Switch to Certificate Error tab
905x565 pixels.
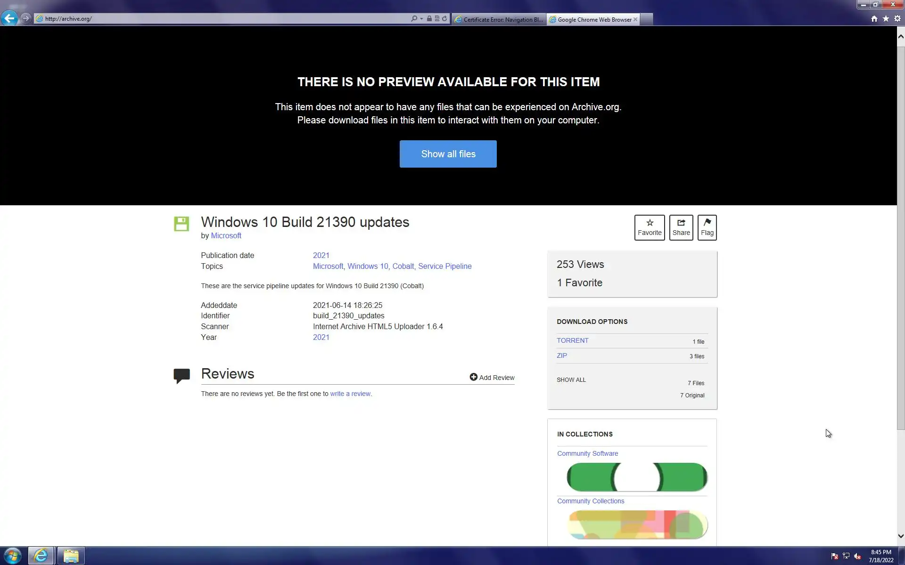(499, 19)
